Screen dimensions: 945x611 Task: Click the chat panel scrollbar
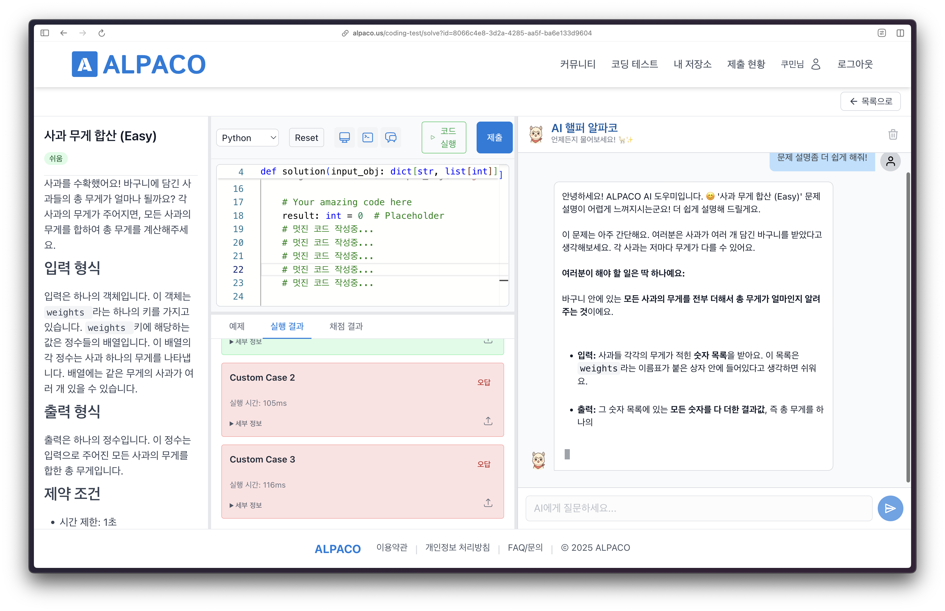(x=908, y=327)
